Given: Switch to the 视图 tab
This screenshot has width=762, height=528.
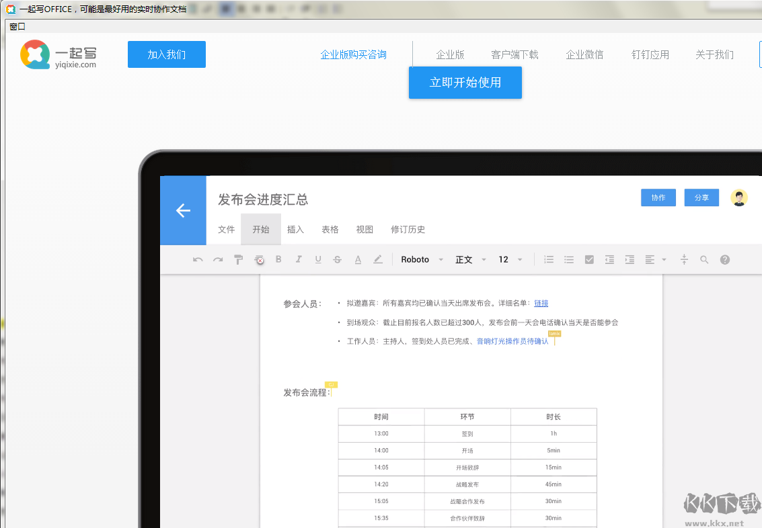Looking at the screenshot, I should point(365,230).
